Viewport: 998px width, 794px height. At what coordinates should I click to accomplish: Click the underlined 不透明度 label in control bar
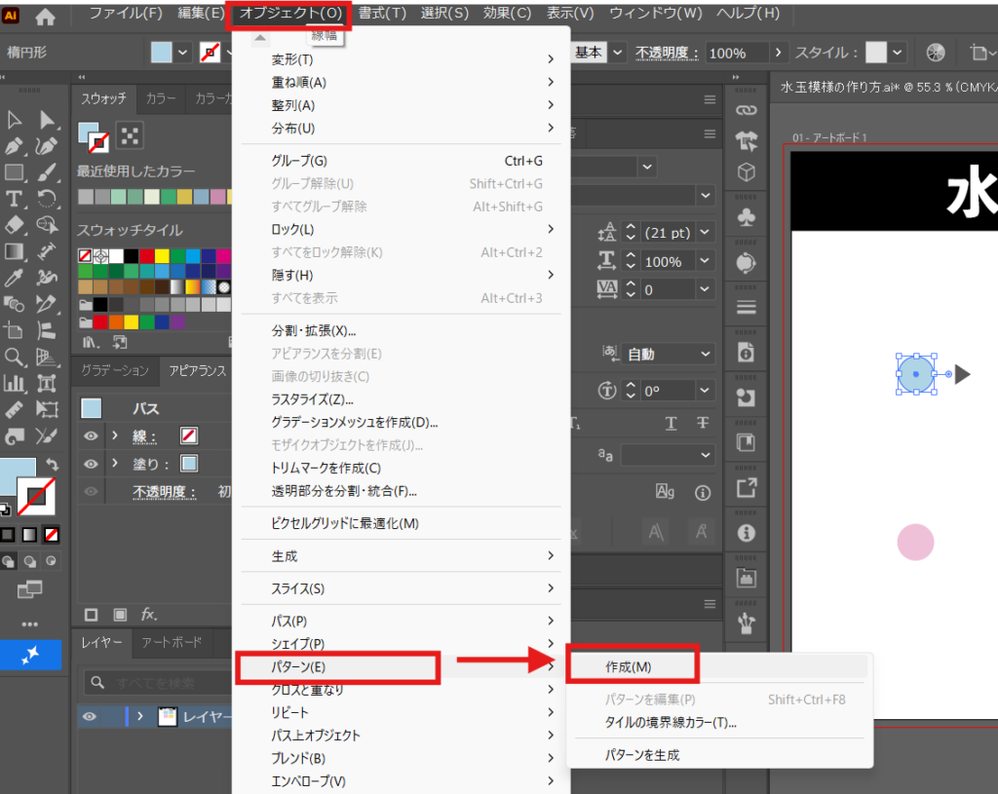tap(668, 53)
